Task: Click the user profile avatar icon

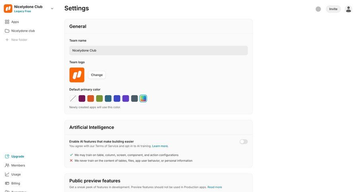Action: pos(348,9)
